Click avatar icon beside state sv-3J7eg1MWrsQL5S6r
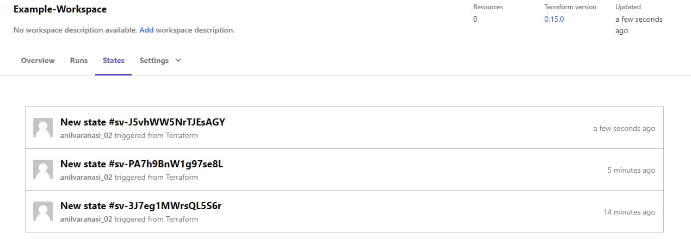This screenshot has height=239, width=691. [43, 211]
